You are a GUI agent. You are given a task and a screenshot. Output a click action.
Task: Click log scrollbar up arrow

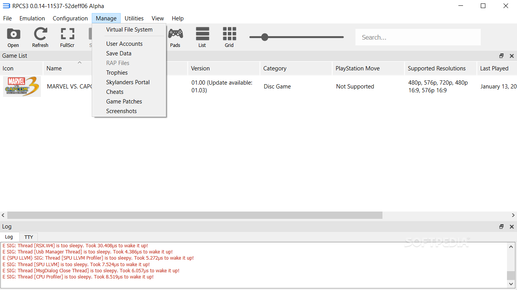(511, 247)
